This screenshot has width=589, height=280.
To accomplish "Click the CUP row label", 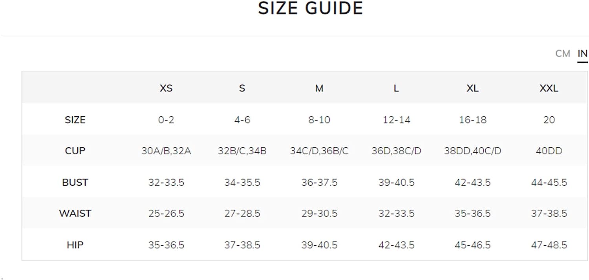I will [75, 151].
